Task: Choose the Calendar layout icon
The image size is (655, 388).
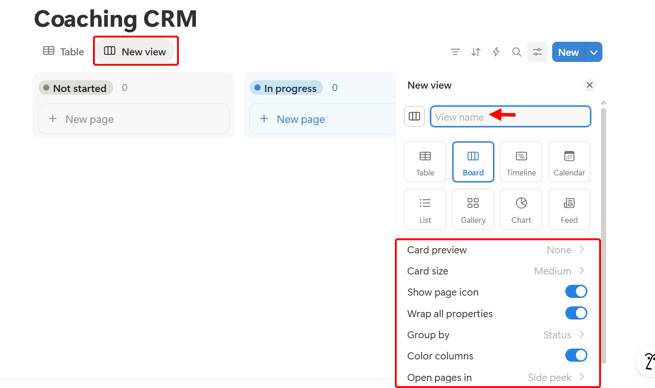Action: point(569,161)
